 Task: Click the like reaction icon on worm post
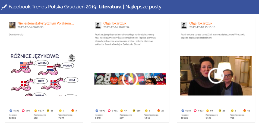coord(11,111)
